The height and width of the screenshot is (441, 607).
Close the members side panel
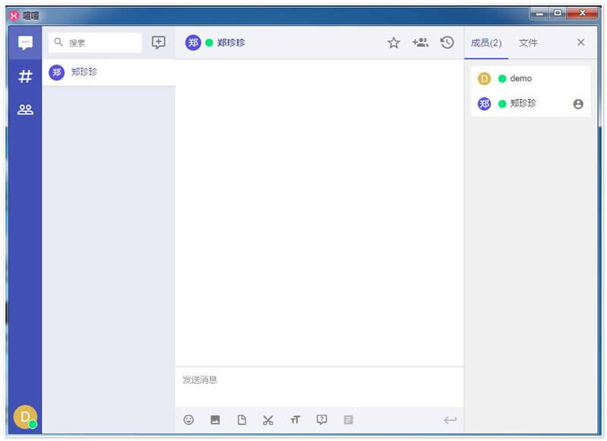[580, 43]
